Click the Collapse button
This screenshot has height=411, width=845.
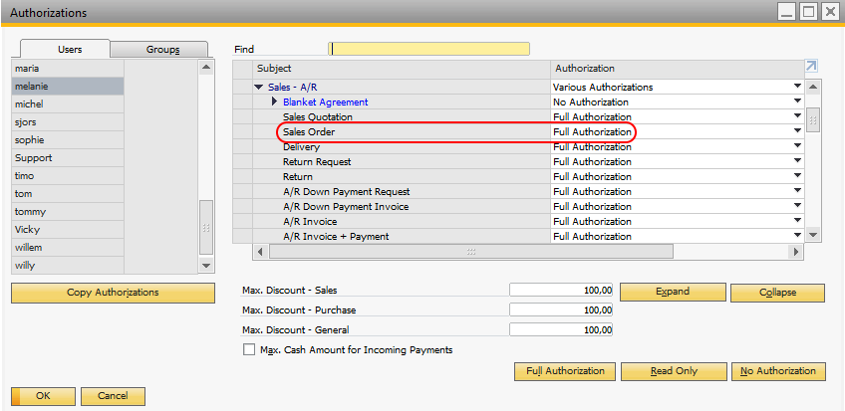[x=777, y=293]
